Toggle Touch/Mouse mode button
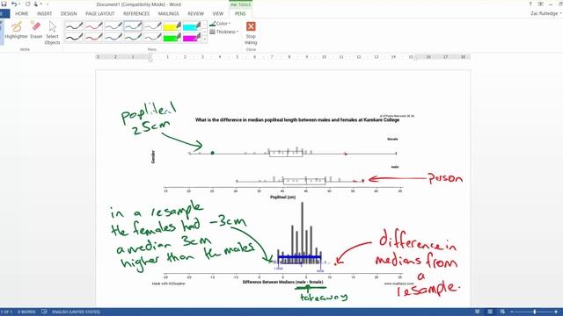563x316 pixels. click(36, 4)
